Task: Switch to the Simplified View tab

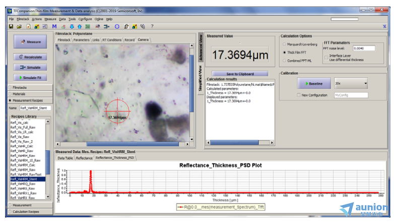Action: point(201,78)
